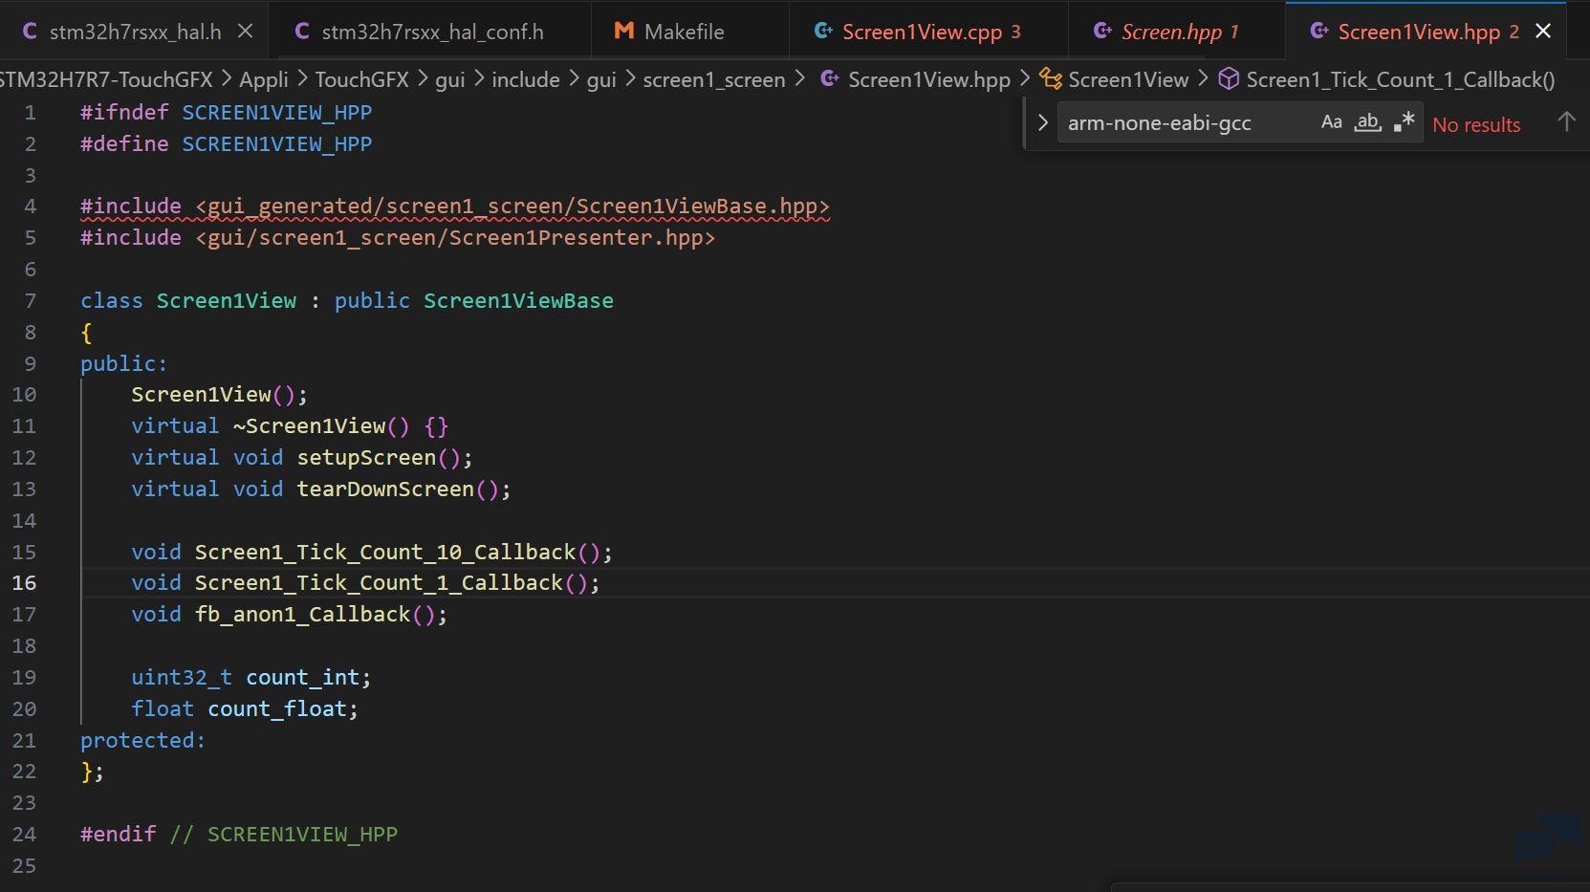Select the Screen.hpp tab

[1170, 32]
